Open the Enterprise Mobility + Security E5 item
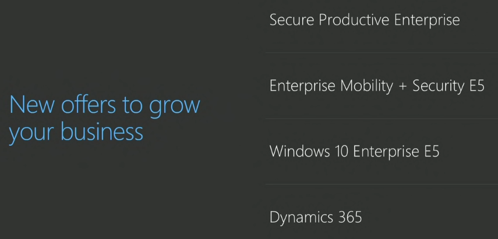 377,86
